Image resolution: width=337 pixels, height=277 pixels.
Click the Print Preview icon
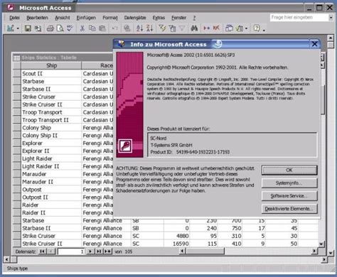point(60,28)
